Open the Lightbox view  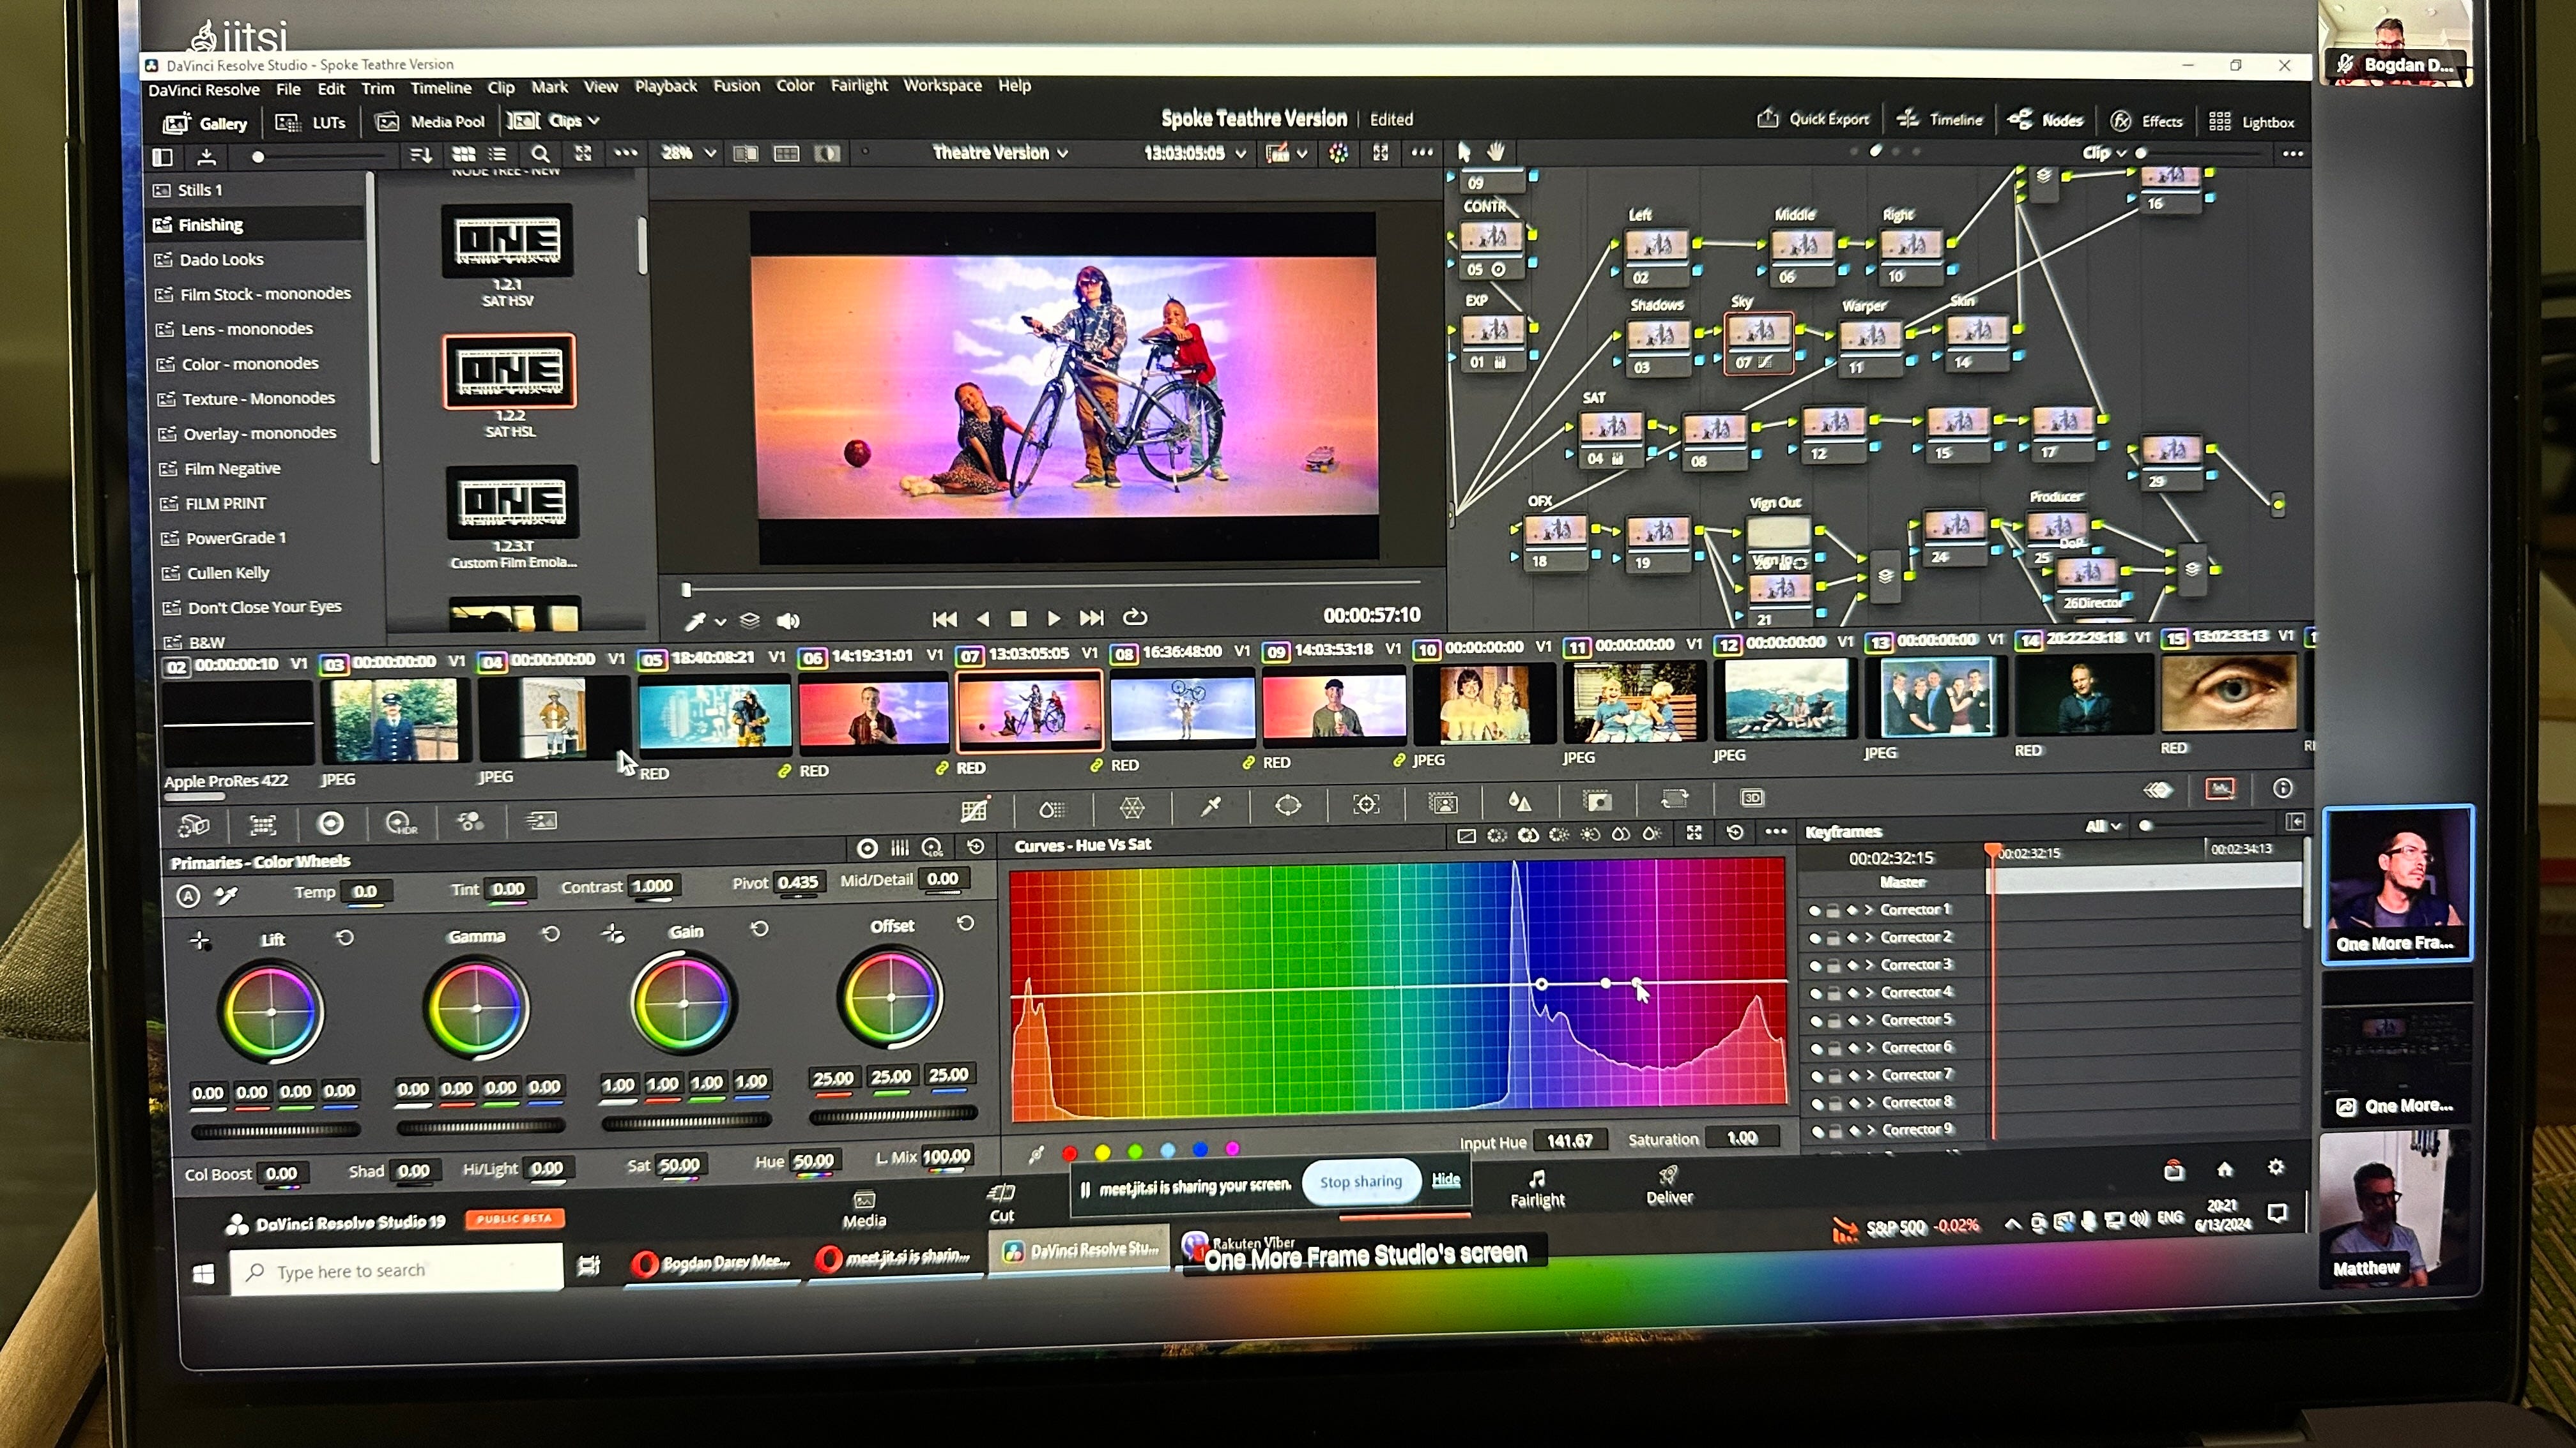pyautogui.click(x=2252, y=122)
